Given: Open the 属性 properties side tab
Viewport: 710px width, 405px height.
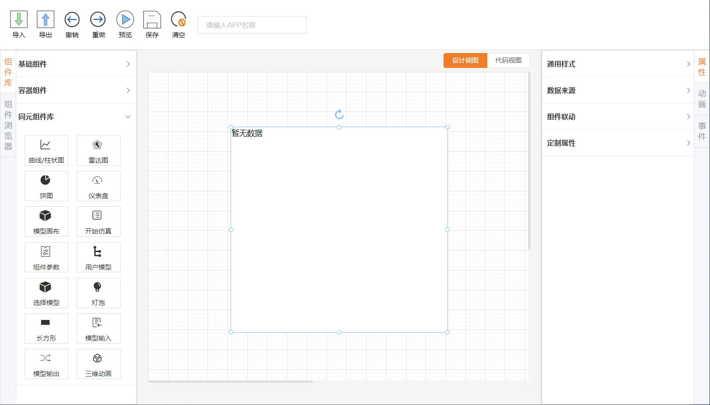Looking at the screenshot, I should coord(702,67).
